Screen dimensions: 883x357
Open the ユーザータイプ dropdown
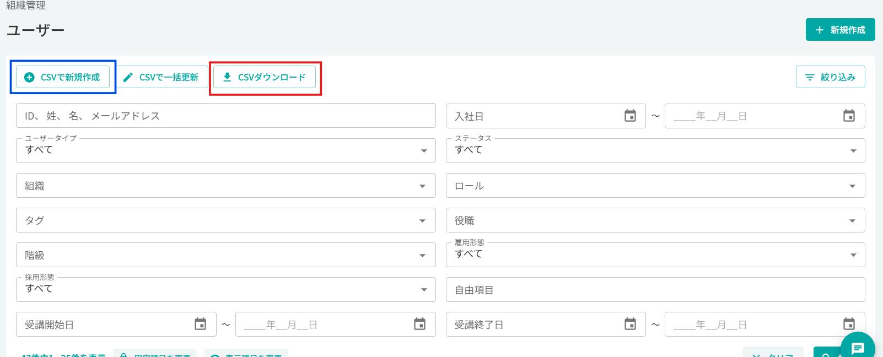click(423, 150)
